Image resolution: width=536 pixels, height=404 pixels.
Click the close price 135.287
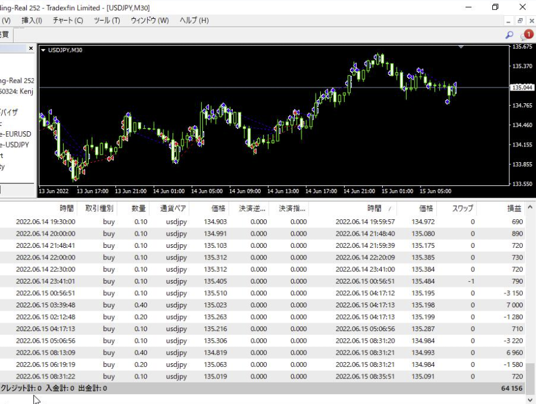[423, 329]
